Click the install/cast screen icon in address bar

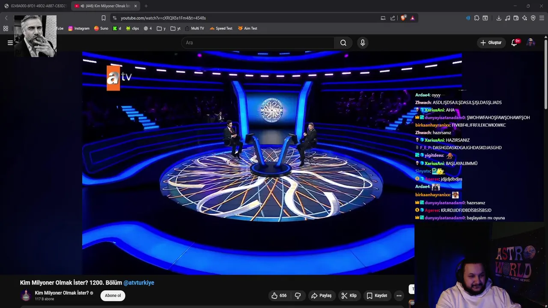[383, 18]
